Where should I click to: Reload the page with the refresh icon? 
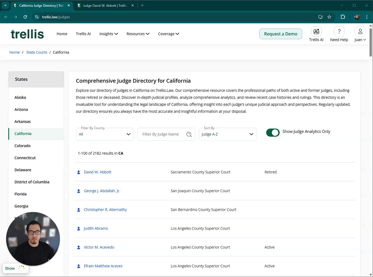point(25,17)
